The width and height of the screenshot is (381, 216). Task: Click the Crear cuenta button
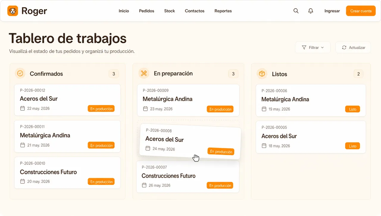(361, 11)
